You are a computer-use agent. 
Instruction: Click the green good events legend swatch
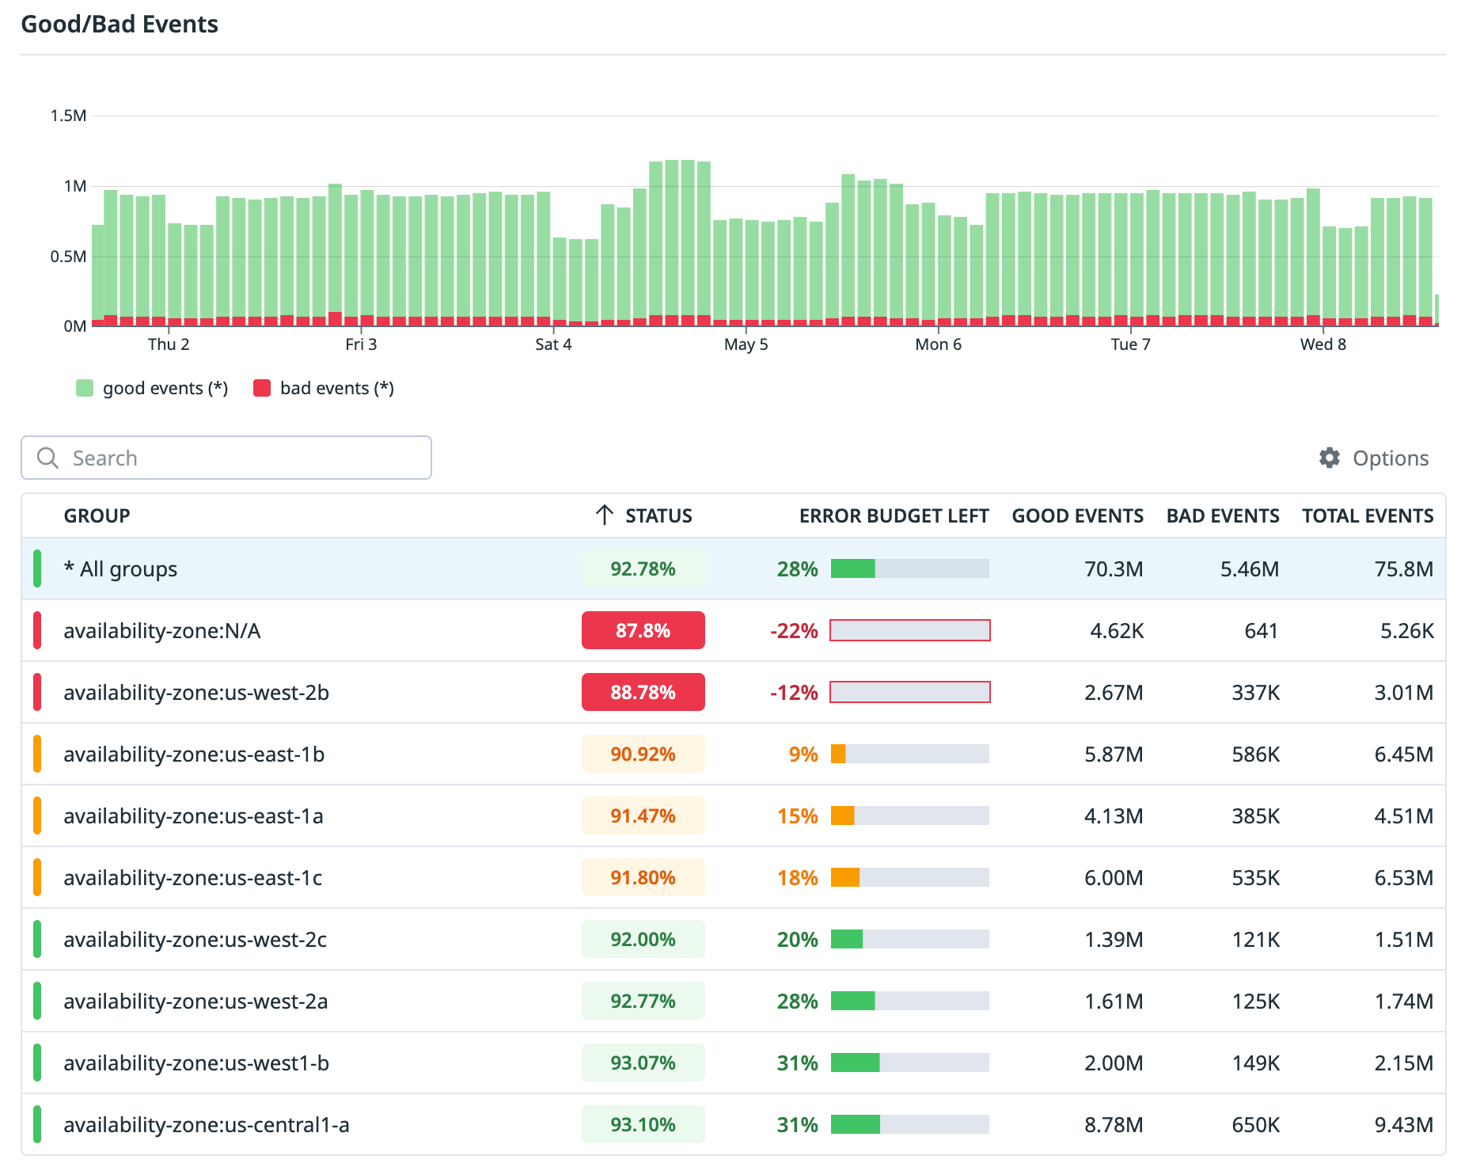(x=84, y=387)
